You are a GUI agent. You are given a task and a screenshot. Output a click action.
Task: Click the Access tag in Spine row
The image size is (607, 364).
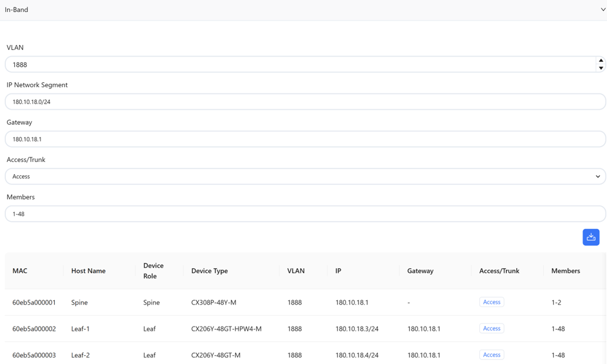[492, 302]
